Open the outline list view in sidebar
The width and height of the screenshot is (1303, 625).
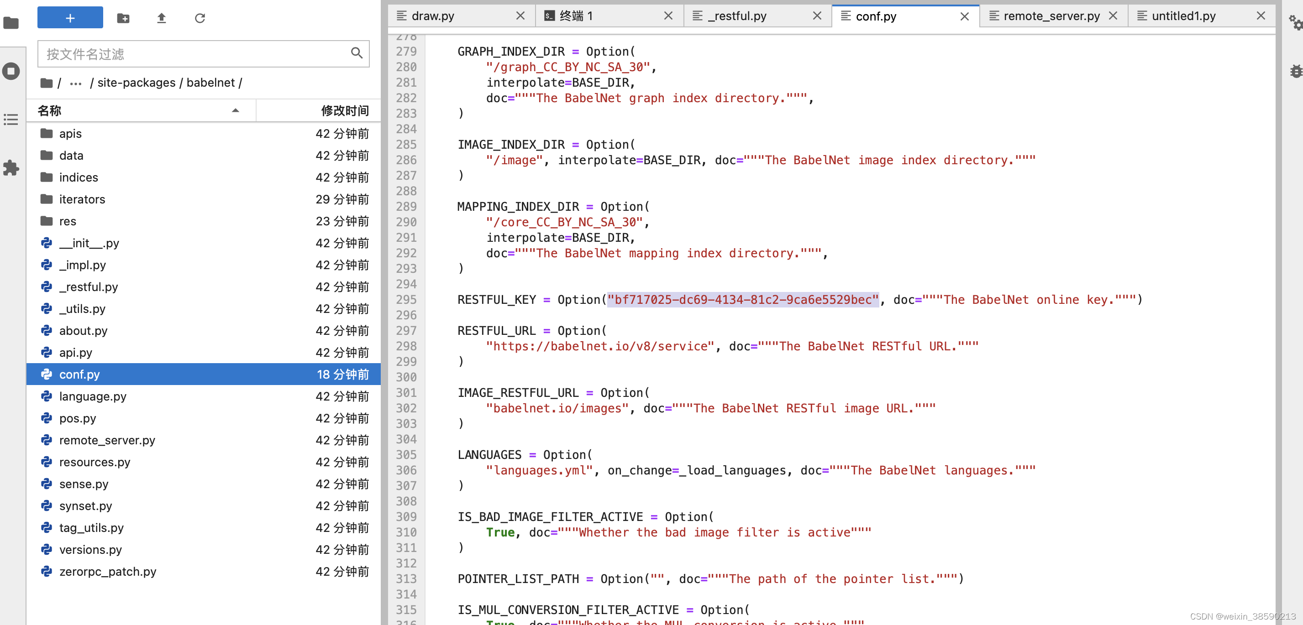[x=11, y=120]
